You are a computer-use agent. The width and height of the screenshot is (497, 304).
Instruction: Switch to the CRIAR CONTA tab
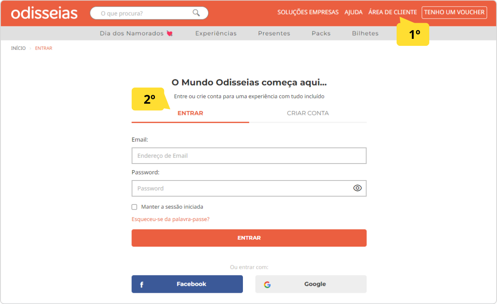308,113
